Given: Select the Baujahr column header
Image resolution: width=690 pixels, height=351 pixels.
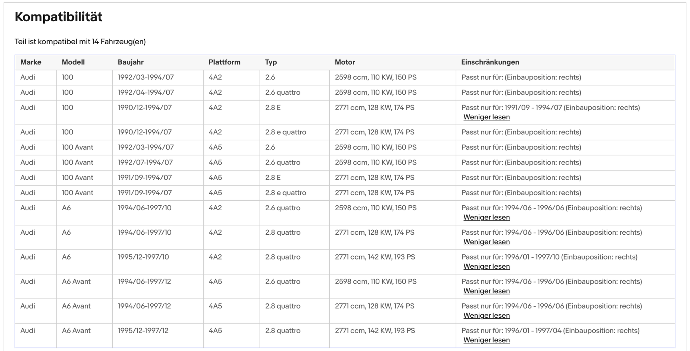Looking at the screenshot, I should point(130,62).
